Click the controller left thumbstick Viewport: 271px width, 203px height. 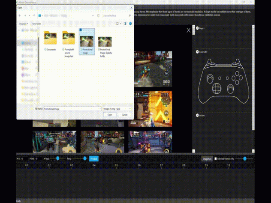210,79
